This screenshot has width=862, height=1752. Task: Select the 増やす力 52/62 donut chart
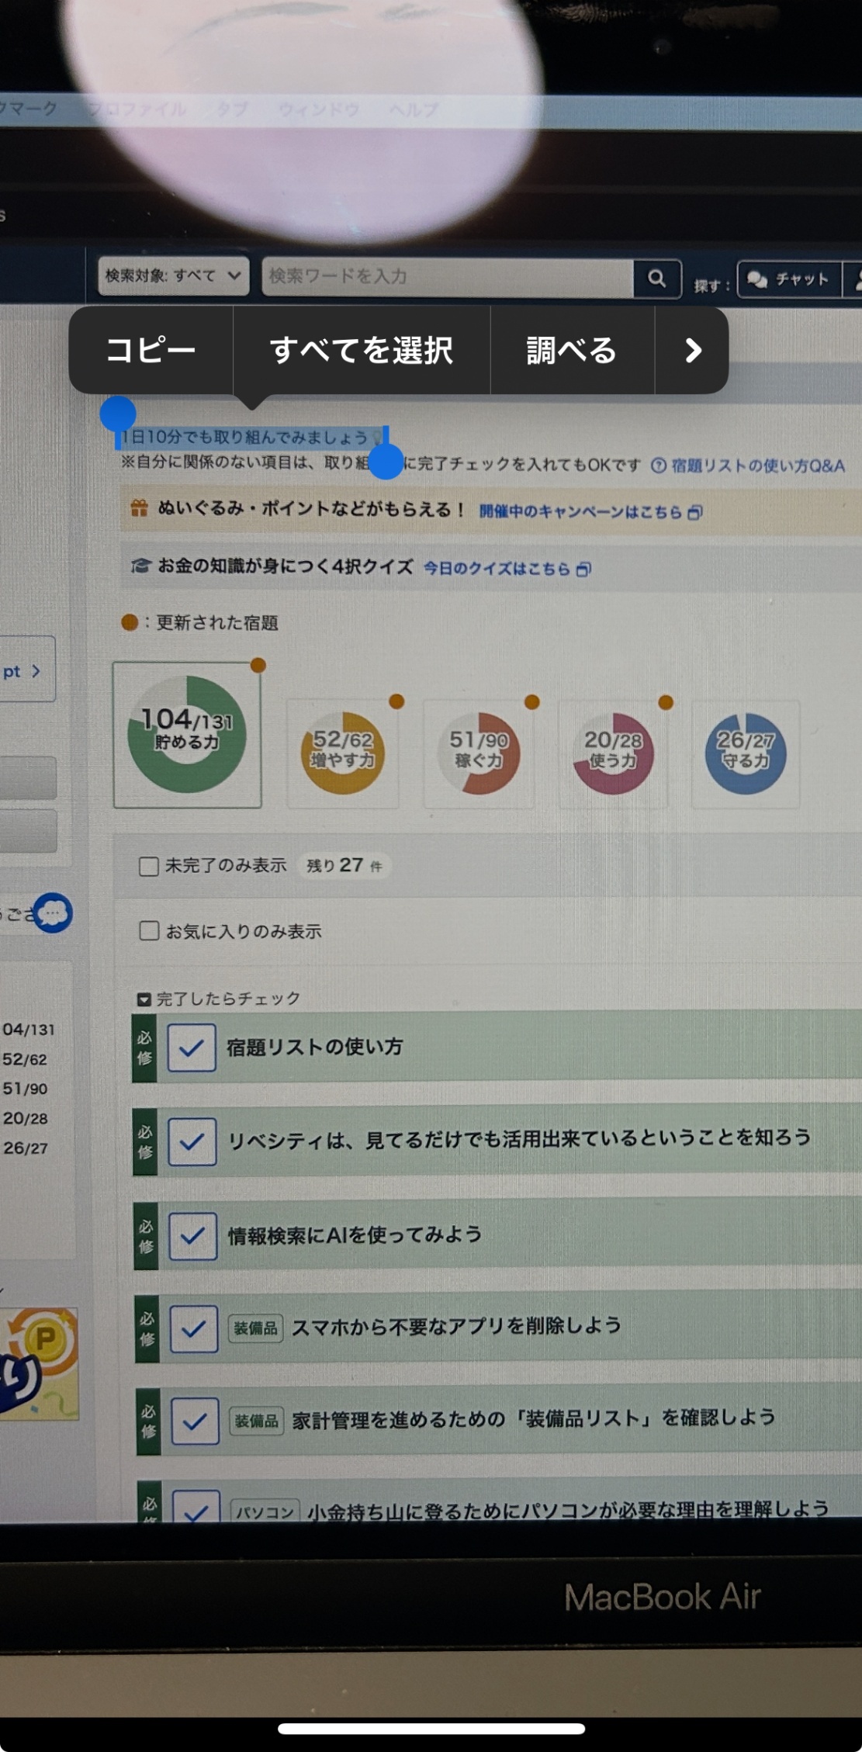tap(342, 753)
